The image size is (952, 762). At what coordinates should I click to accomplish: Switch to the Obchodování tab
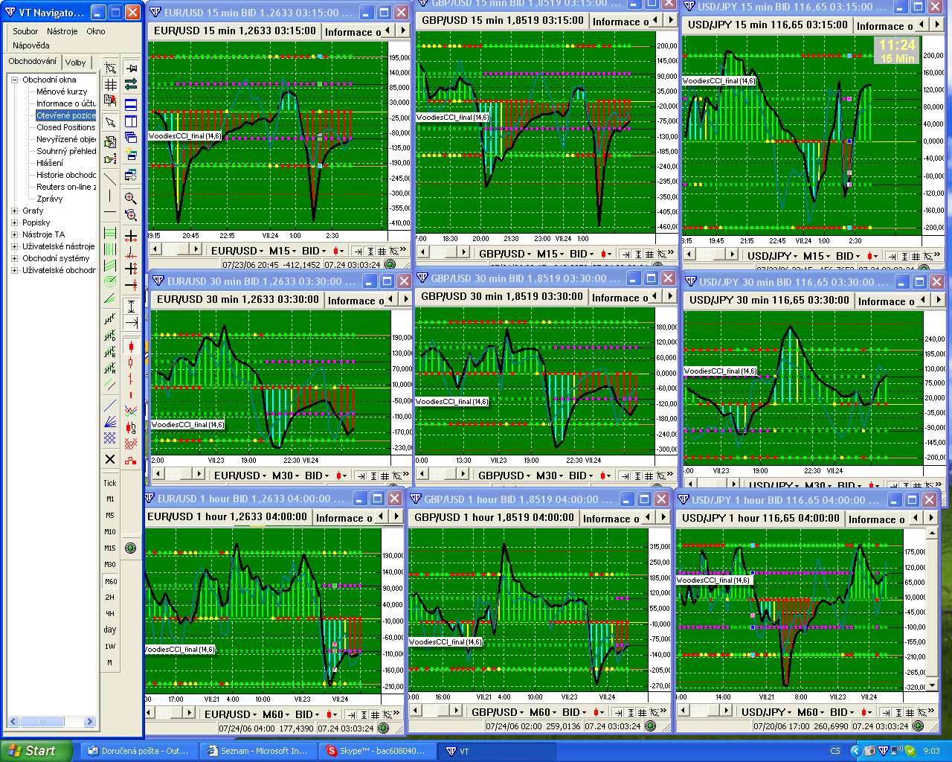pyautogui.click(x=33, y=61)
